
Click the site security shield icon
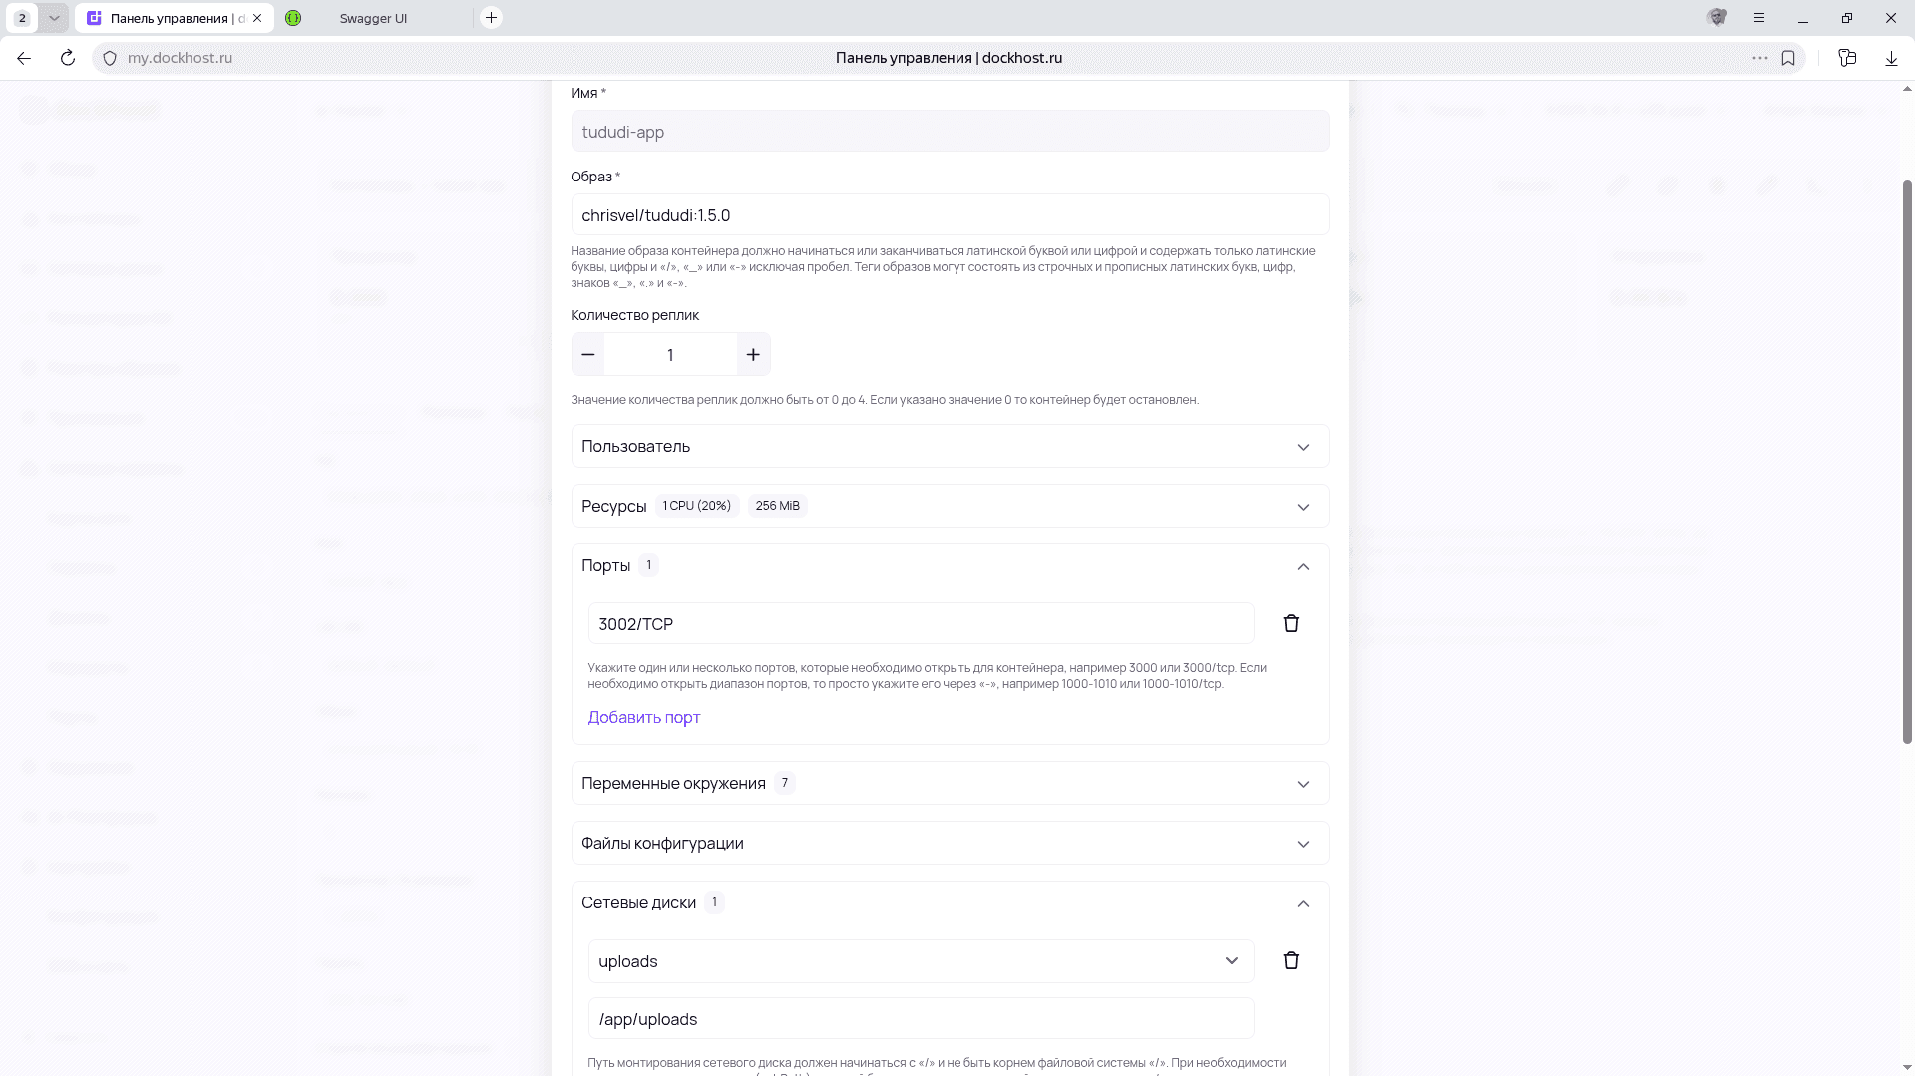(110, 58)
